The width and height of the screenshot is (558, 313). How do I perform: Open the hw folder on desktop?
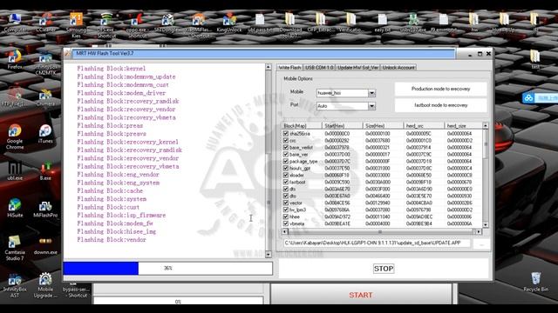click(x=474, y=22)
